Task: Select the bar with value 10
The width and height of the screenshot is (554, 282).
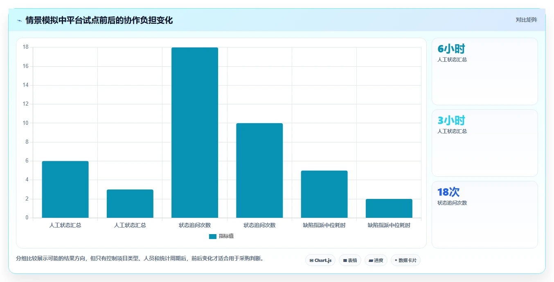Action: pos(259,170)
